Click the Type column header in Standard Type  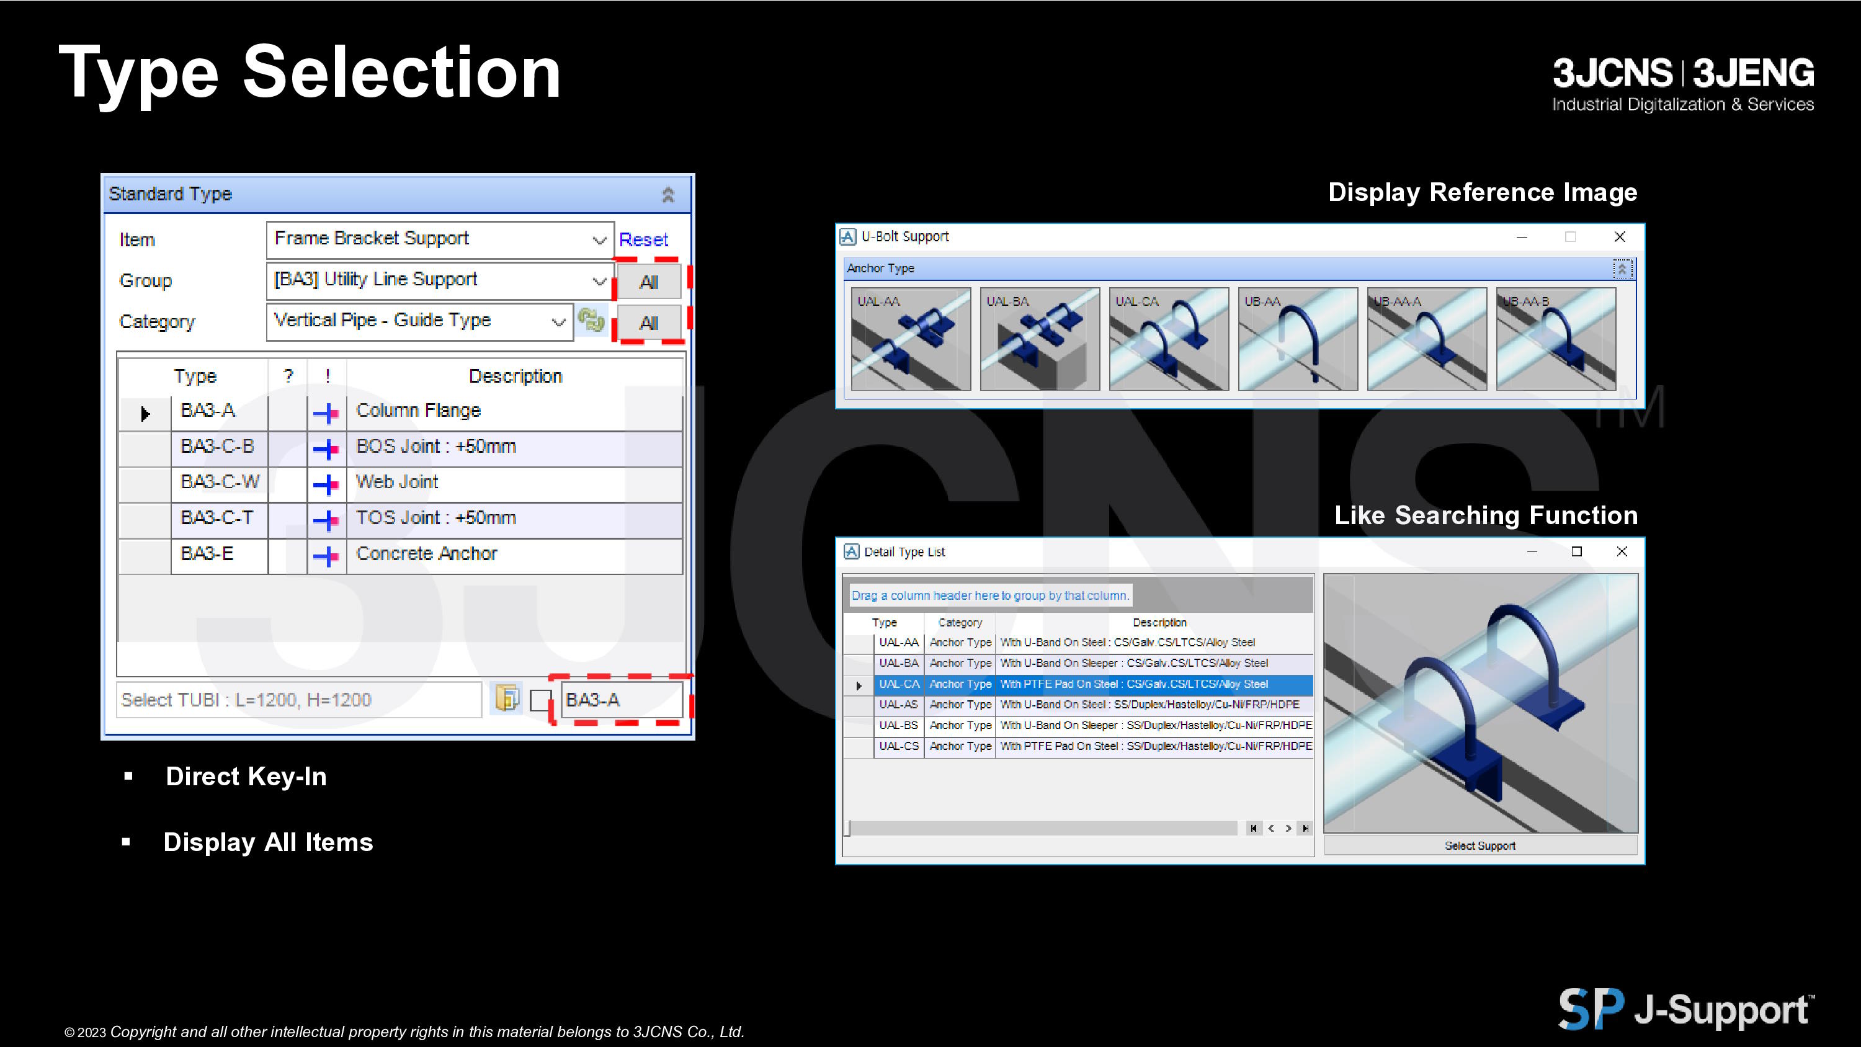194,376
